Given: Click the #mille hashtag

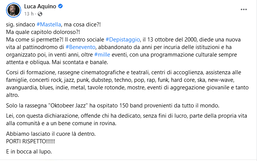Looking at the screenshot, I should [x=102, y=55].
